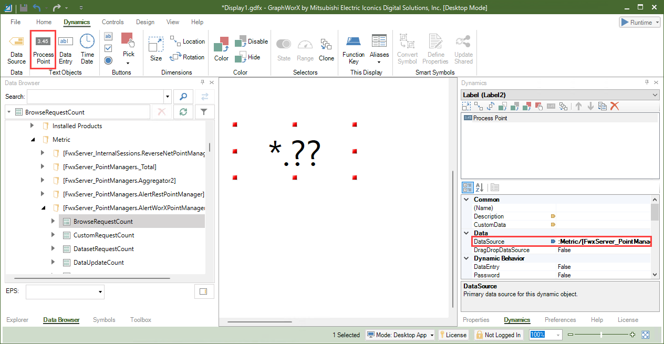Apply the Hide dynamic

(x=247, y=57)
